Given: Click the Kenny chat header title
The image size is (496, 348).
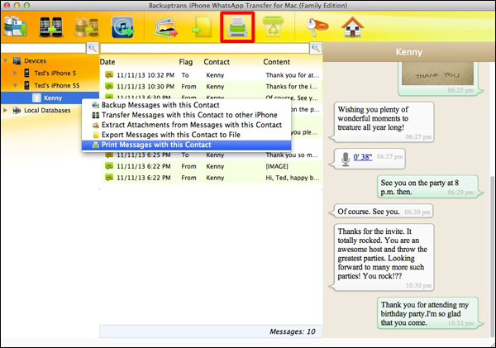Looking at the screenshot, I should tap(409, 52).
